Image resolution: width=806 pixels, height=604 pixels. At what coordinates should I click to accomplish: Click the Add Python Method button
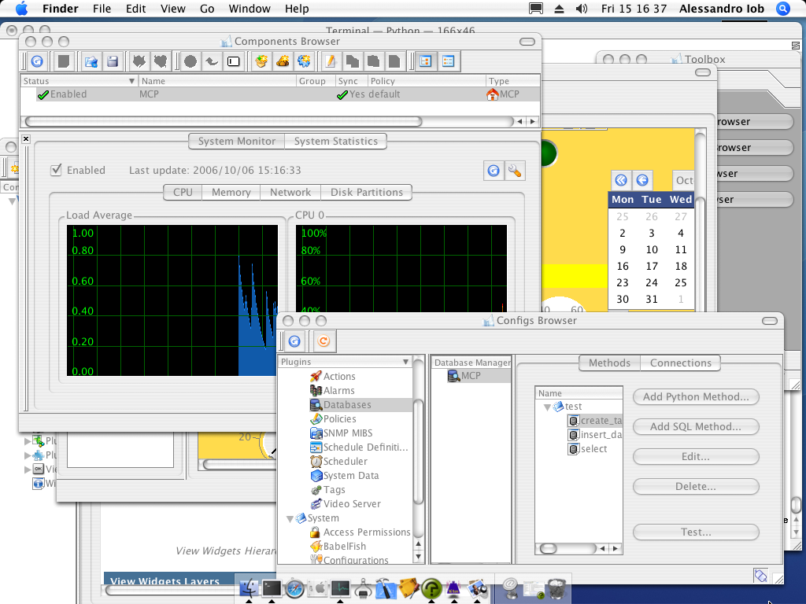click(695, 397)
